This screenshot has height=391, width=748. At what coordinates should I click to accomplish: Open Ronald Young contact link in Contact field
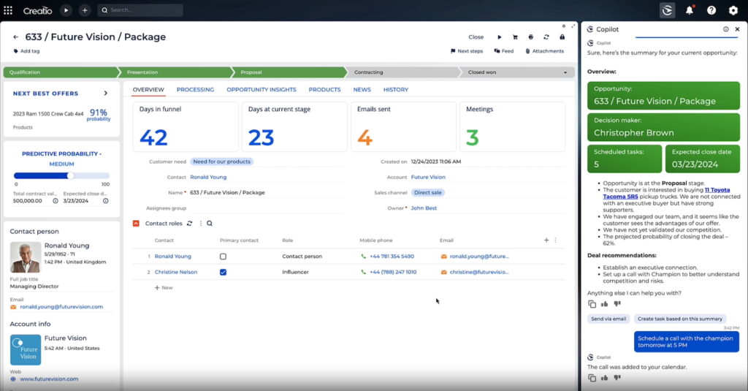208,177
